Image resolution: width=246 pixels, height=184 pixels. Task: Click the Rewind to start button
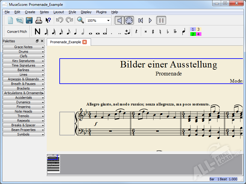141,21
